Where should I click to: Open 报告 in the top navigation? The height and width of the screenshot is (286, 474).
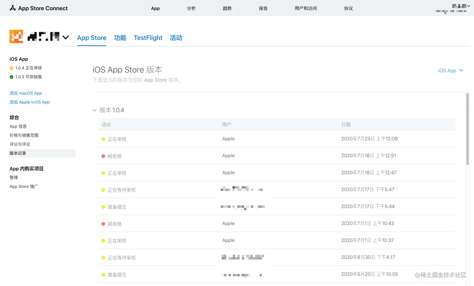pos(263,8)
